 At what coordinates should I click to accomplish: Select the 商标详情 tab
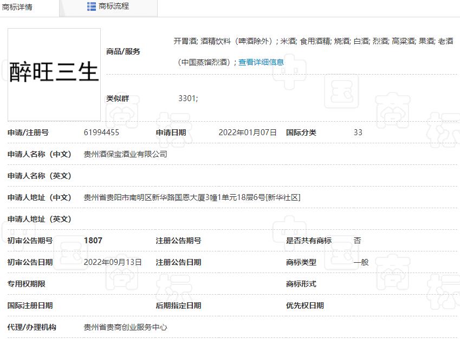click(x=17, y=7)
